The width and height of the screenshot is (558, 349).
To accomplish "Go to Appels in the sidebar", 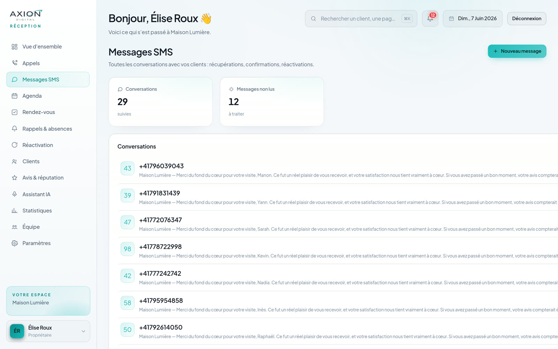I will [48, 63].
